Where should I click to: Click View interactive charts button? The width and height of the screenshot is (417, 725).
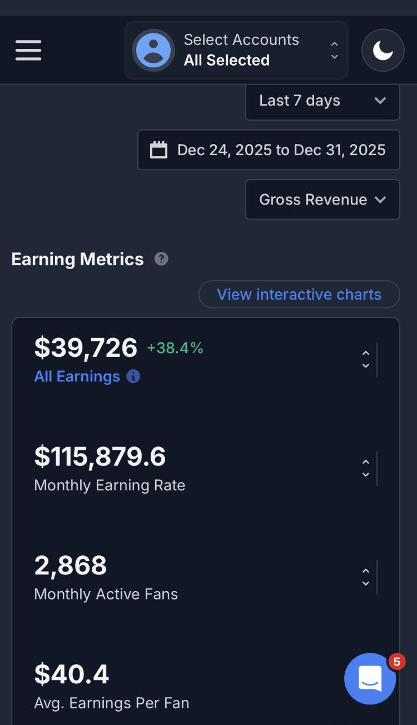pos(299,294)
